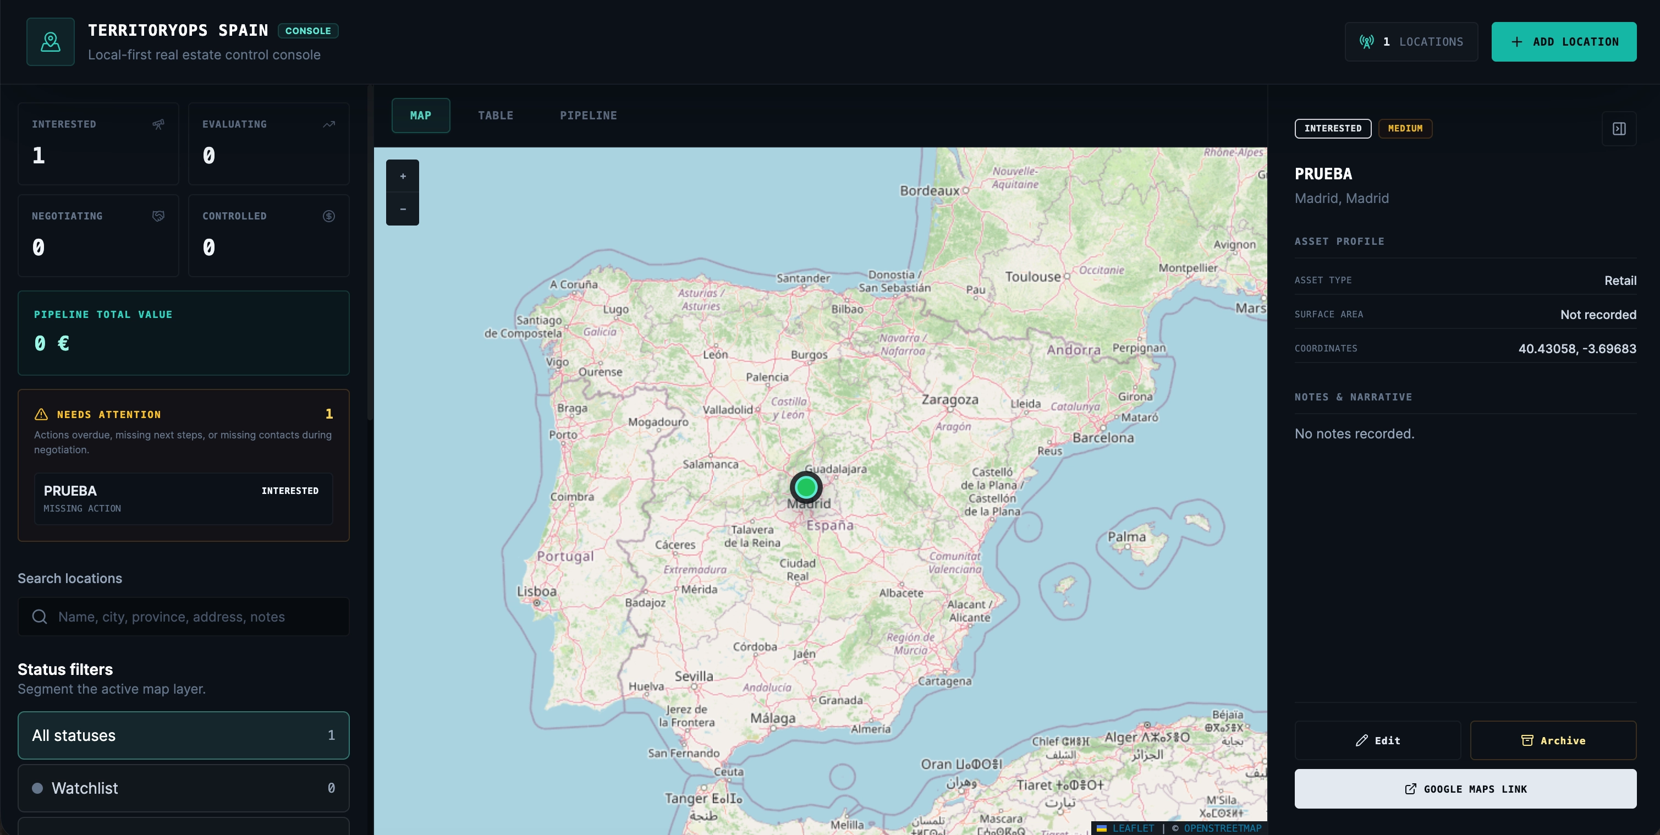Click the CONSOLE badge in header
1660x835 pixels.
308,31
